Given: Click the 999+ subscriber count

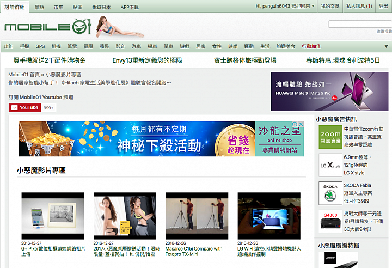Looking at the screenshot, I should [x=48, y=108].
